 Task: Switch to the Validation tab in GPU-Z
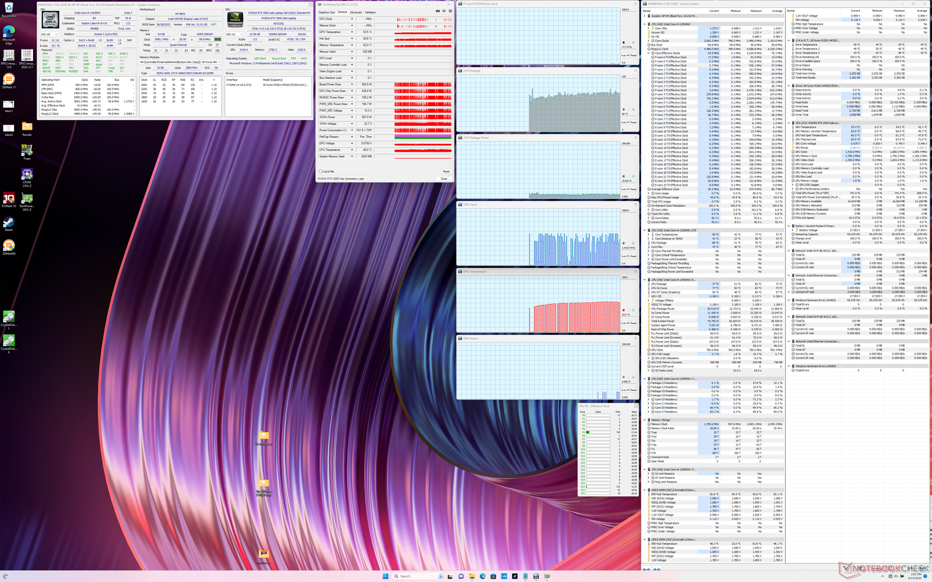(x=370, y=12)
